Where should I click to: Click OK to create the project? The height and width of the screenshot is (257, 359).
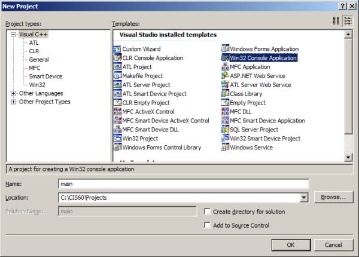pos(291,245)
